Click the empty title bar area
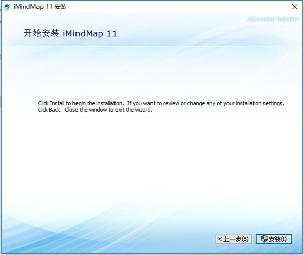 (174, 7)
